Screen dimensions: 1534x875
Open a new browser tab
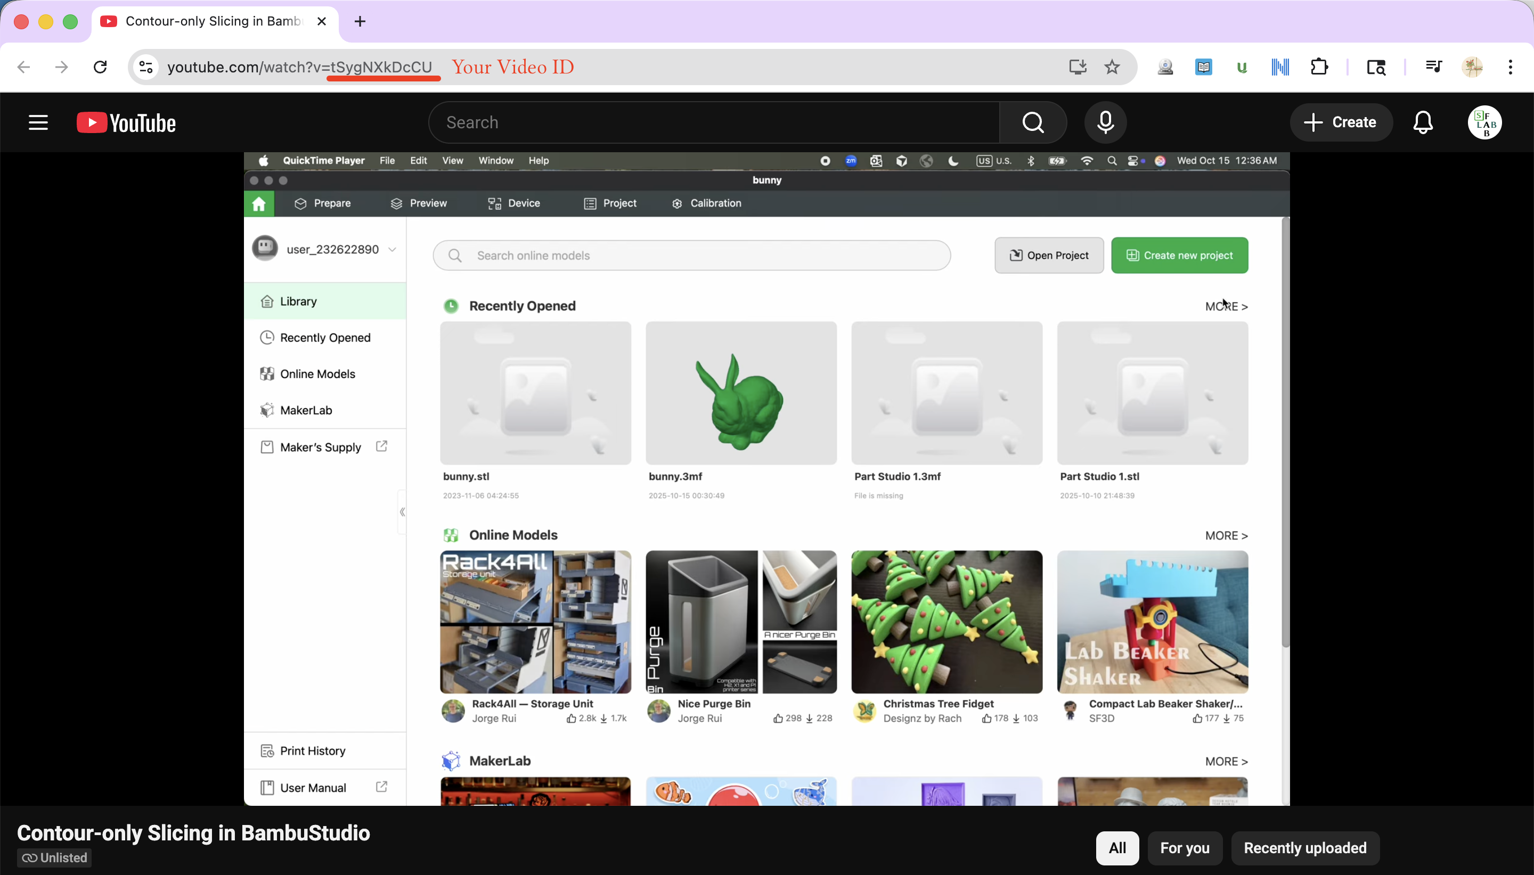tap(360, 22)
